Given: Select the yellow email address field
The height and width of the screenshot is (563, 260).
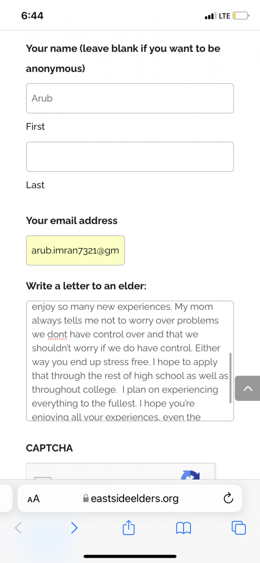Looking at the screenshot, I should pyautogui.click(x=75, y=250).
